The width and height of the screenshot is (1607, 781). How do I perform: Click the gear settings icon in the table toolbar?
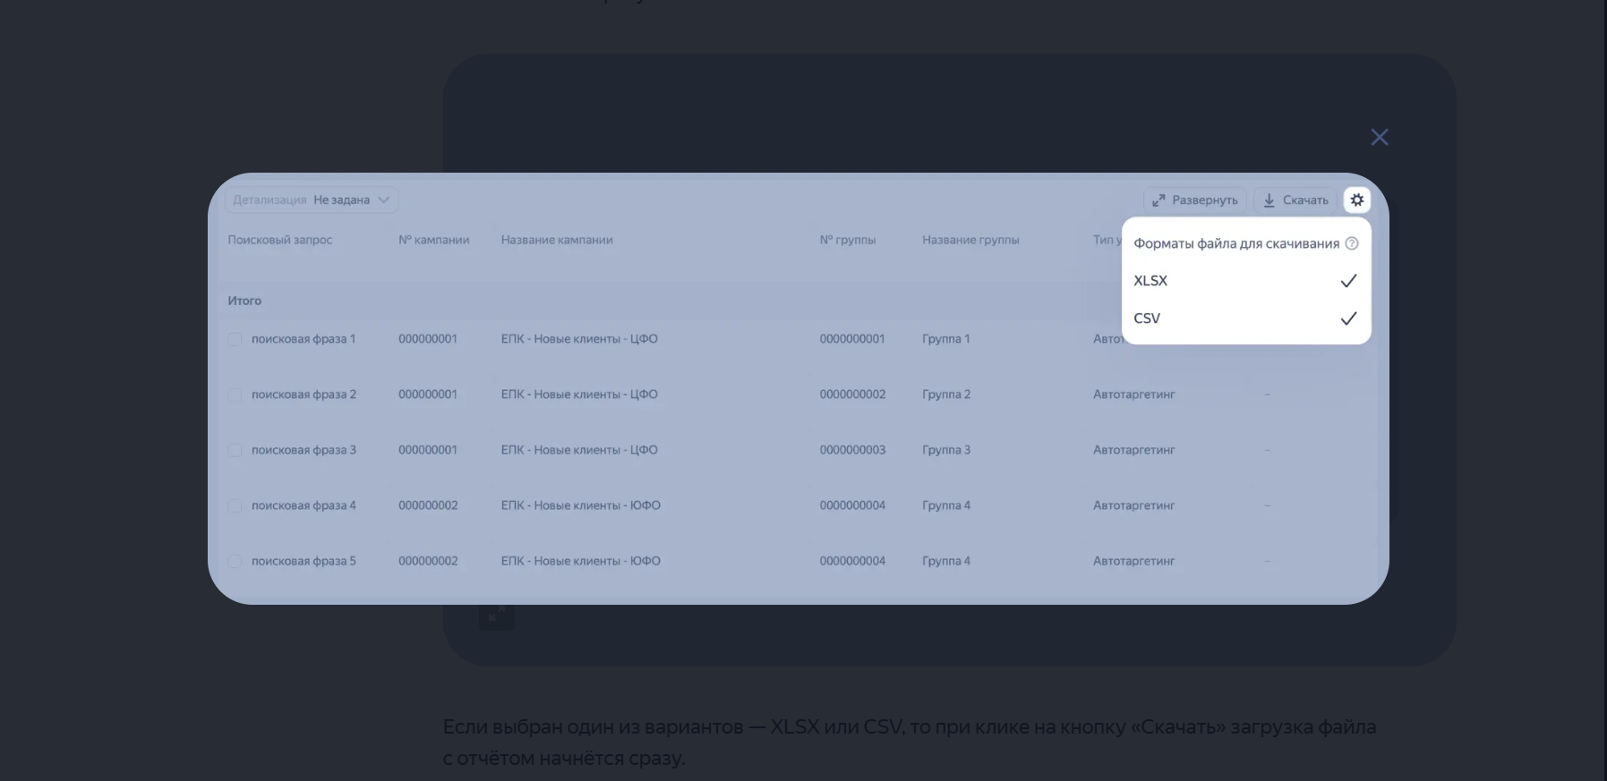click(x=1356, y=200)
